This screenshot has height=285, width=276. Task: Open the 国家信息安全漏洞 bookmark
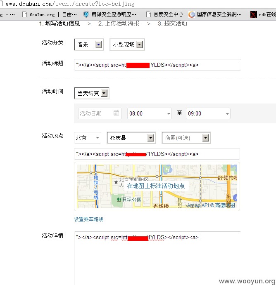tap(215, 14)
